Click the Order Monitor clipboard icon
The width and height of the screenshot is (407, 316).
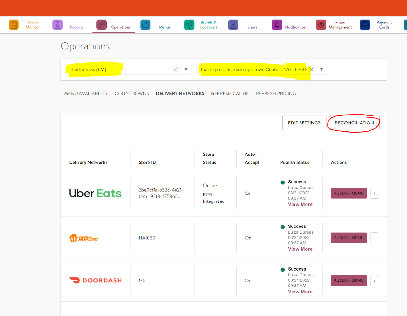tap(14, 25)
